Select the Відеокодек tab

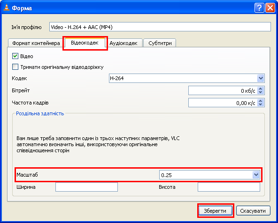pos(85,43)
